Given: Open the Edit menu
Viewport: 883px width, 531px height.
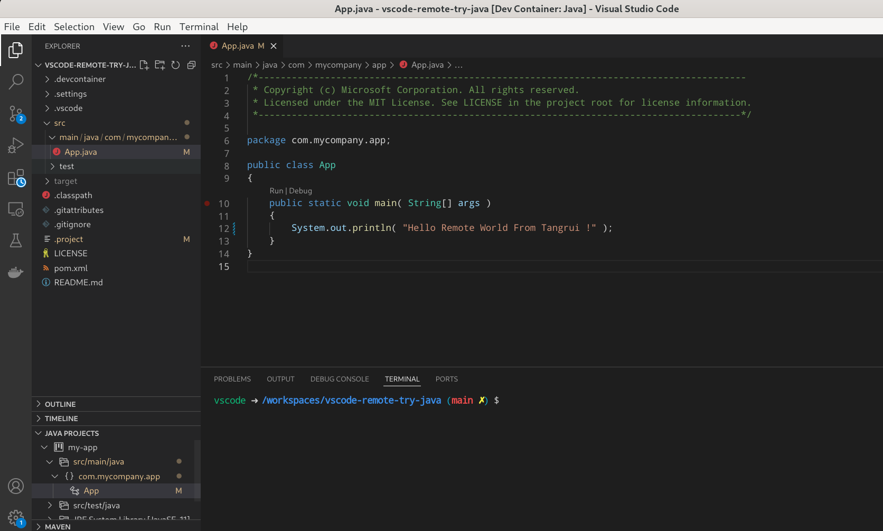Looking at the screenshot, I should pyautogui.click(x=37, y=27).
